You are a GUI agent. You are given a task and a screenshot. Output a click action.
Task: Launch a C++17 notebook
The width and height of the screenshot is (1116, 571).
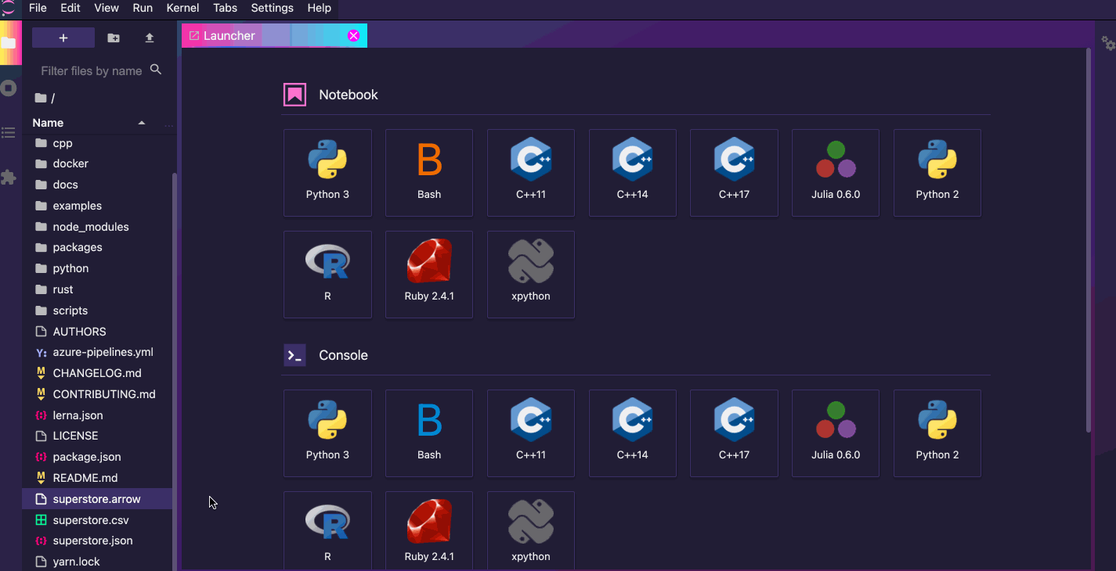pos(734,173)
